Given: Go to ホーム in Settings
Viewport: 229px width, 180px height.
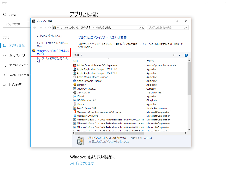Looking at the screenshot, I should [x=13, y=15].
